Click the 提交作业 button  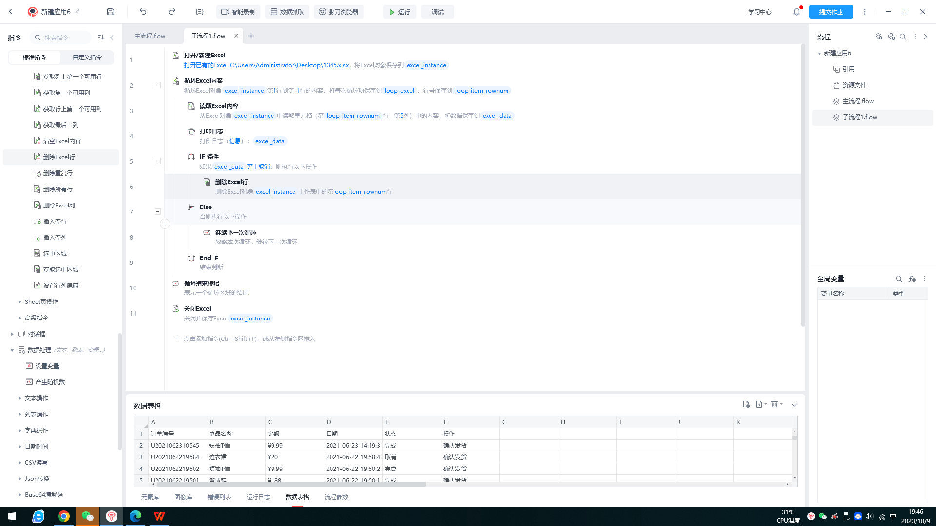point(831,12)
